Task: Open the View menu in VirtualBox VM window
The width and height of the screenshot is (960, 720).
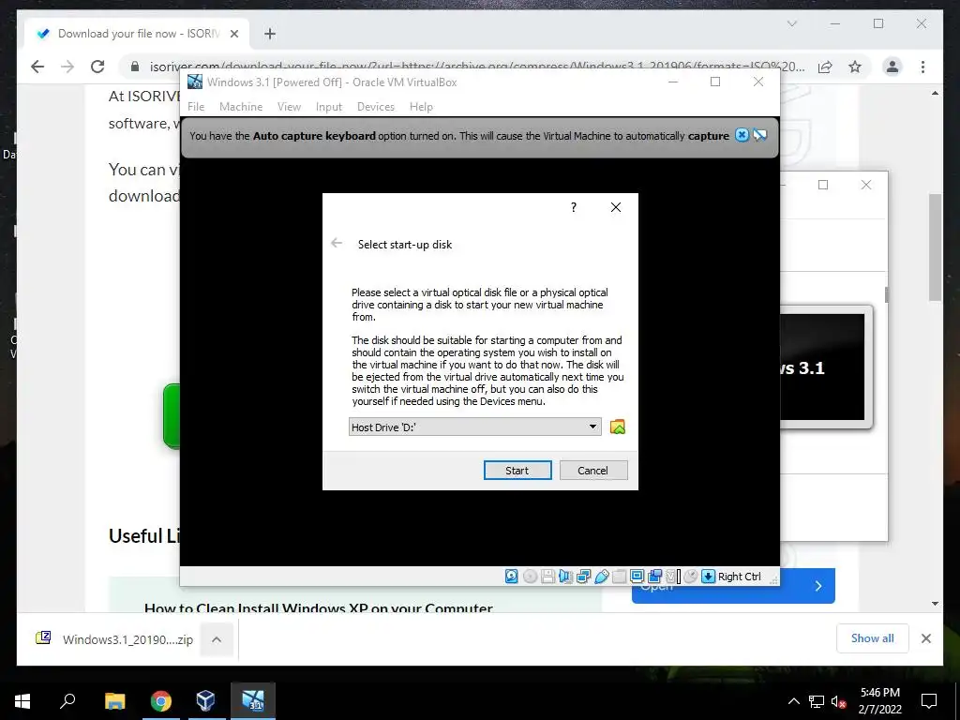Action: (289, 107)
